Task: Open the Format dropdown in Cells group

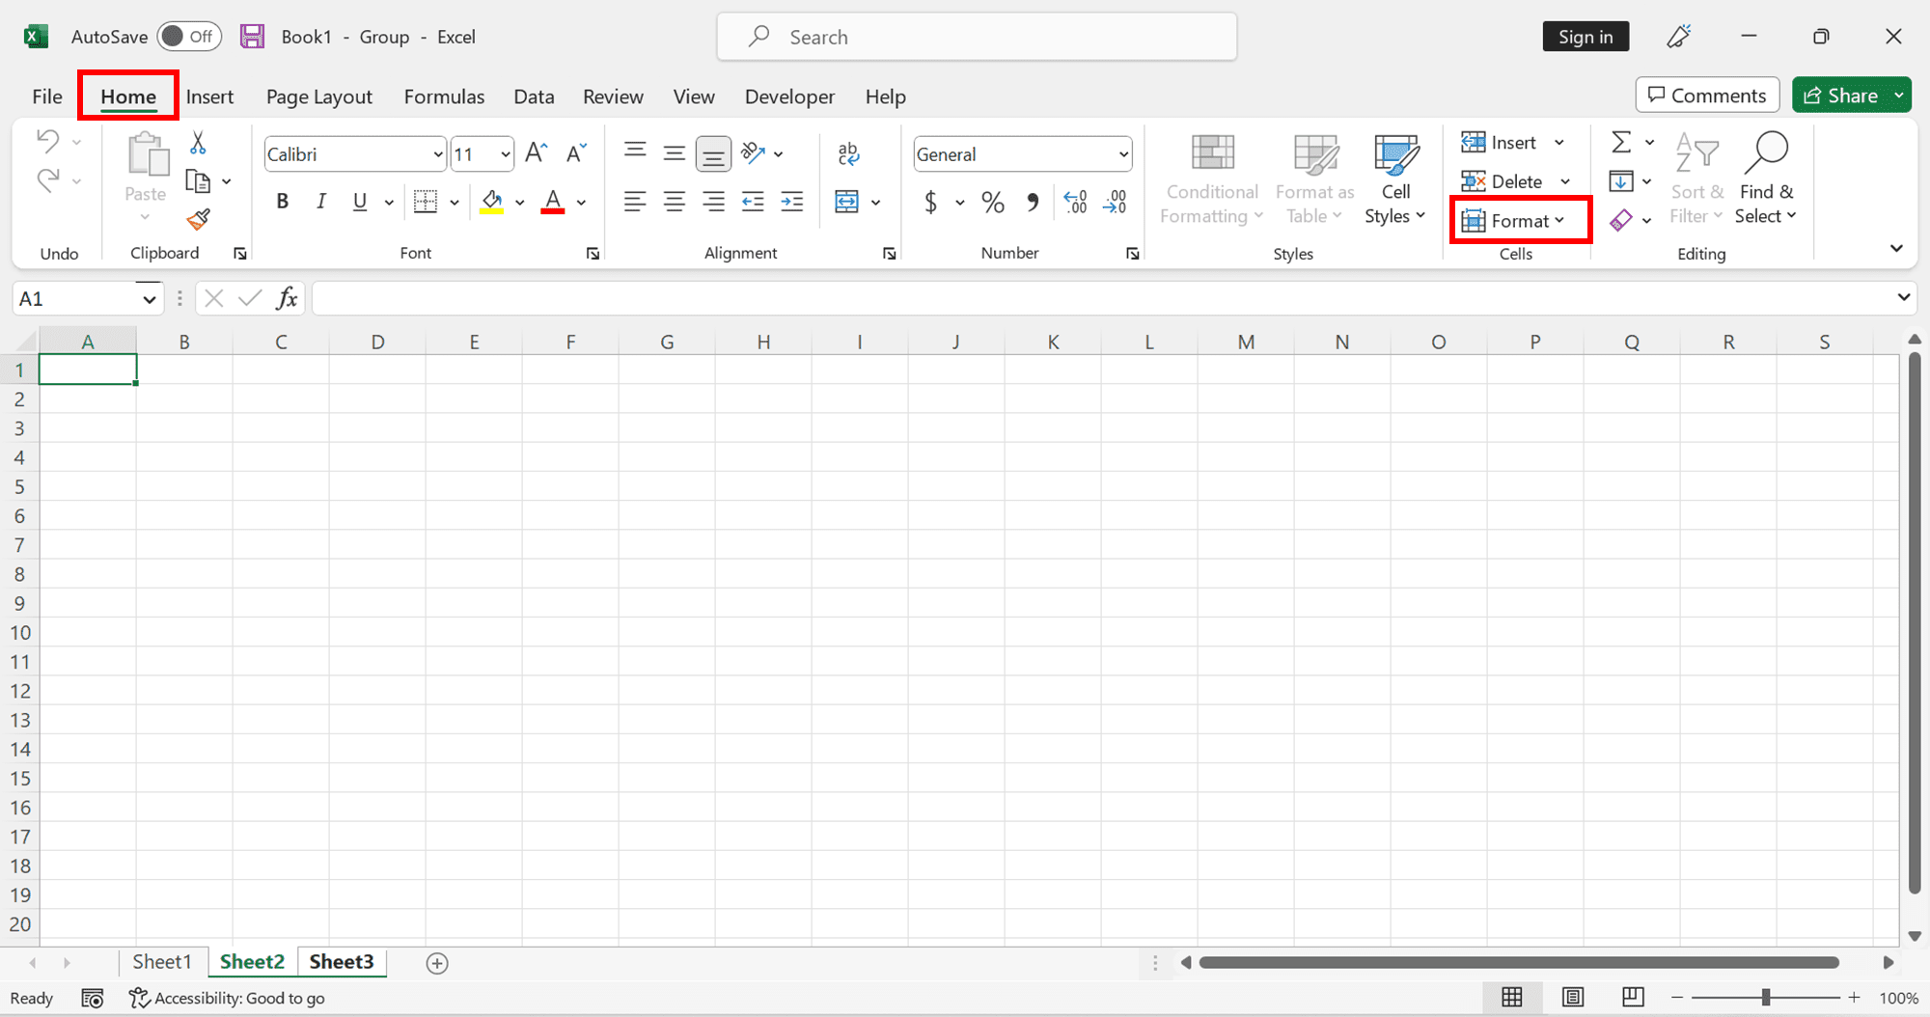Action: 1513,220
